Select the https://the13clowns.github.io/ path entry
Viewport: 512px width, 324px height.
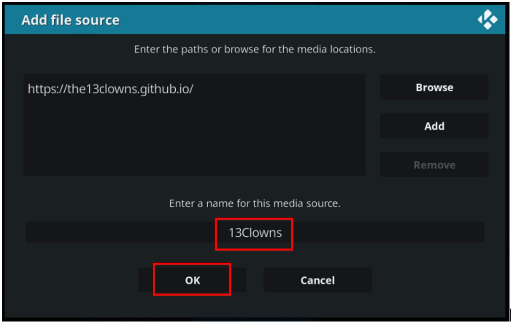click(111, 88)
